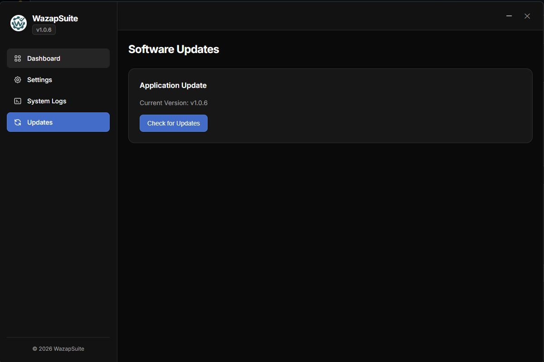
Task: Click the v1.0.6 version badge
Action: 44,29
